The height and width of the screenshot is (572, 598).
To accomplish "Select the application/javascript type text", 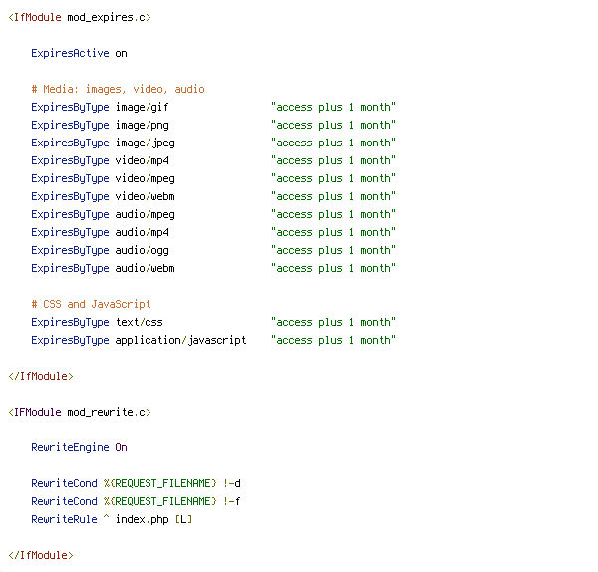I will pos(181,340).
